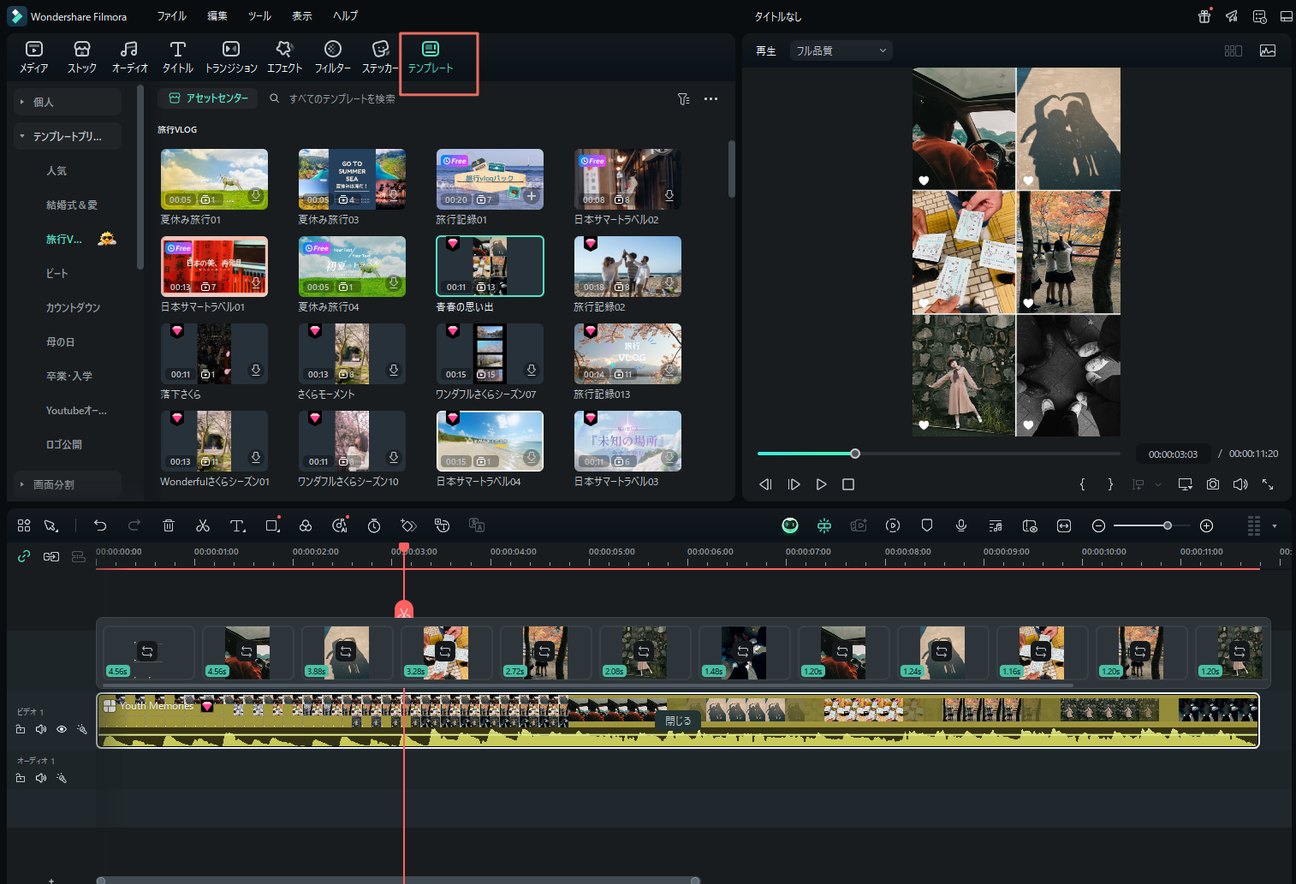The image size is (1296, 884).
Task: Click the trash delete icon in timeline toolbar
Action: point(169,525)
